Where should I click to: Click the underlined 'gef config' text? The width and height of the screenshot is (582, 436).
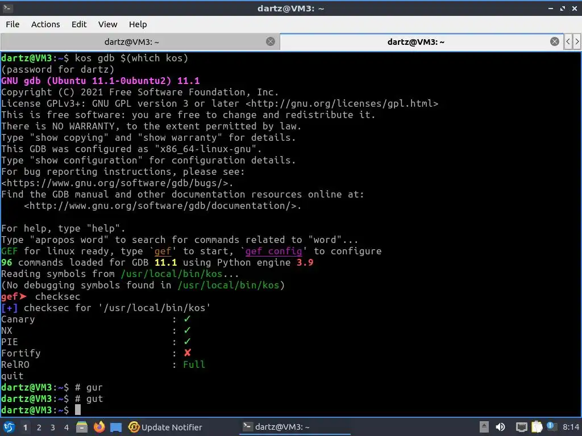273,251
